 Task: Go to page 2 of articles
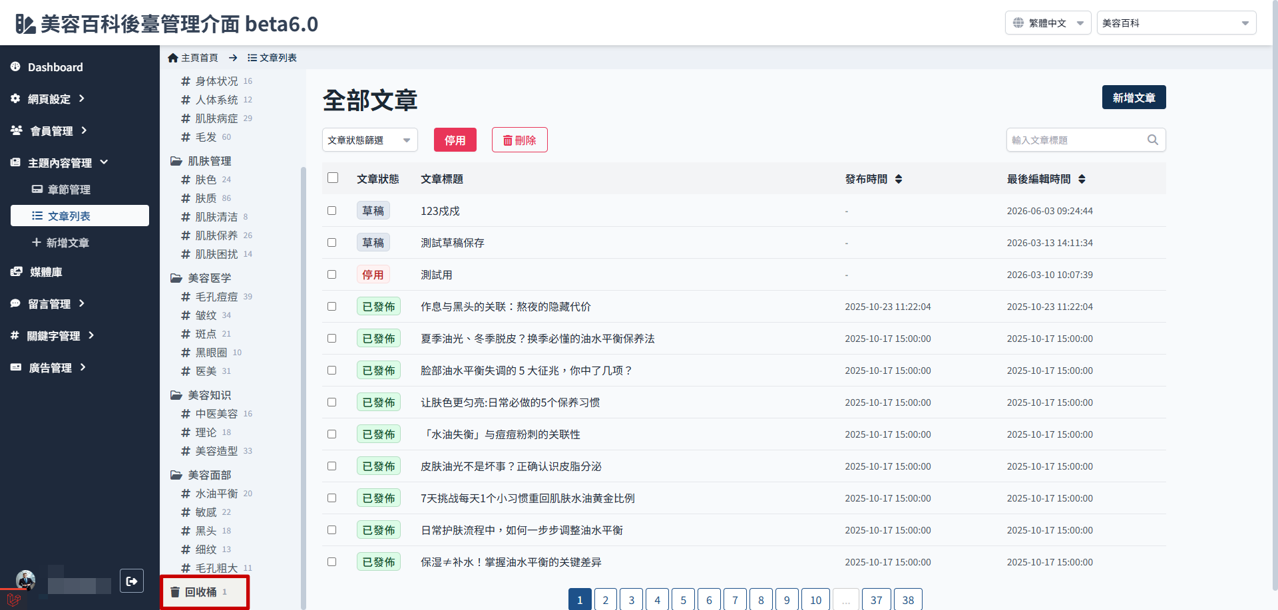click(x=605, y=599)
